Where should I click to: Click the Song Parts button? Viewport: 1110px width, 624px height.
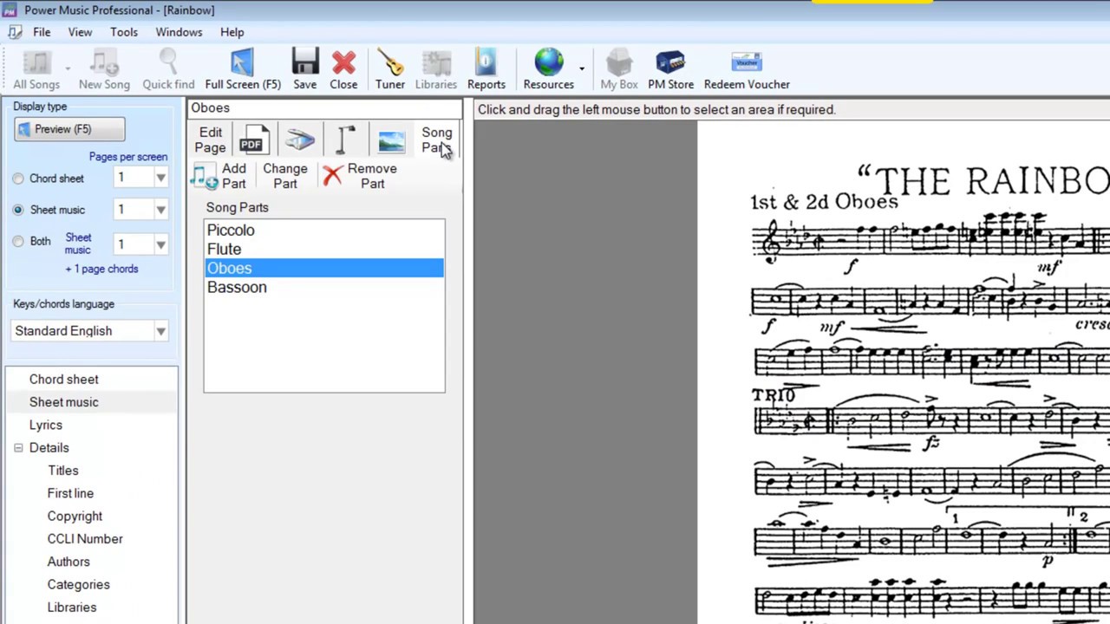pos(436,140)
